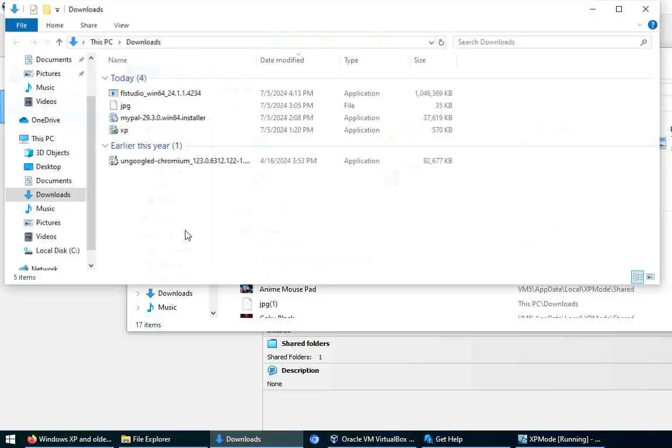
Task: Switch to the Share ribbon tab
Action: pyautogui.click(x=89, y=25)
